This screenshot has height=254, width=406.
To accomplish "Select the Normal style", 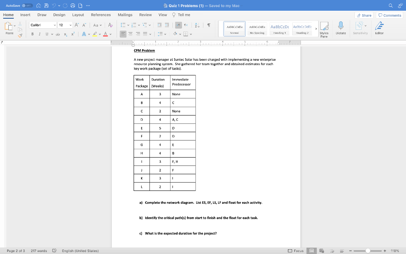I will (234, 29).
